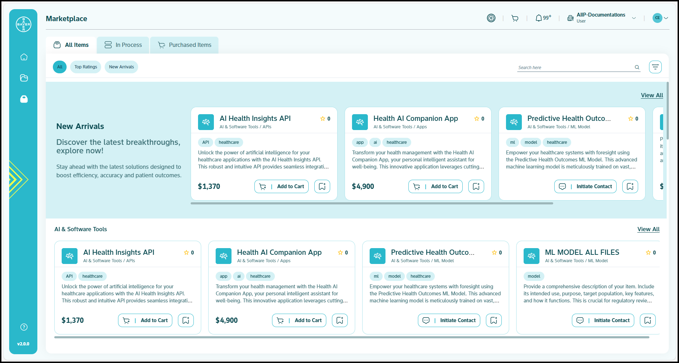Screen dimensions: 679x363
Task: Open the shopping cart icon in header
Action: 515,18
